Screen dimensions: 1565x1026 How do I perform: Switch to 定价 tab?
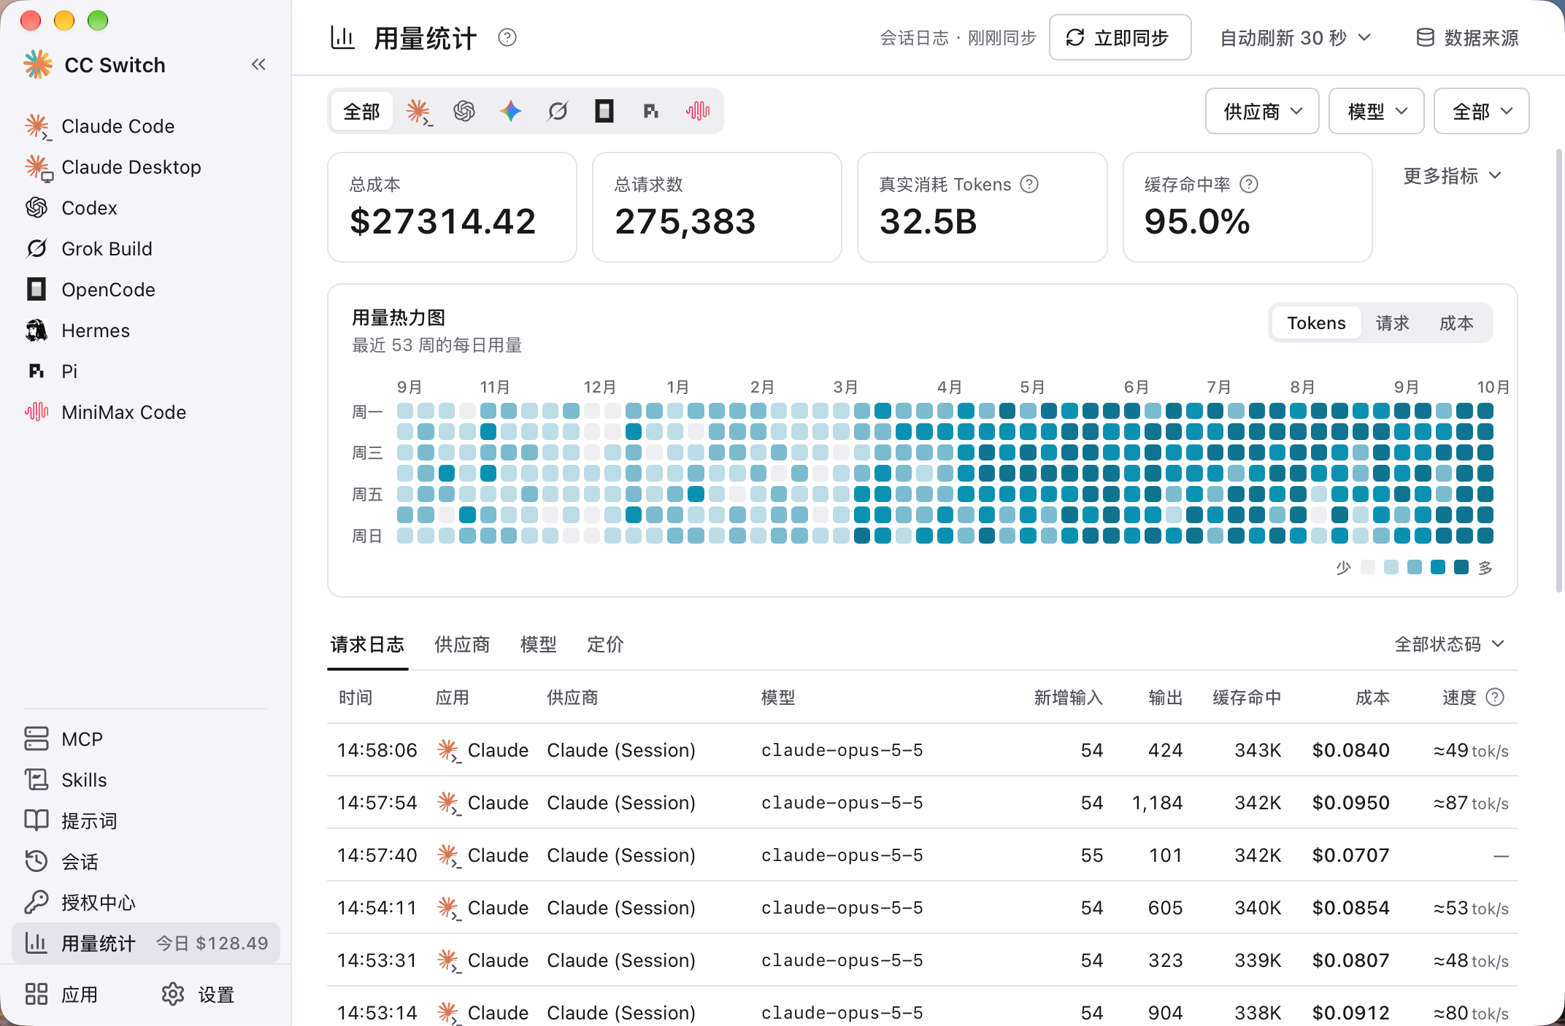point(606,644)
